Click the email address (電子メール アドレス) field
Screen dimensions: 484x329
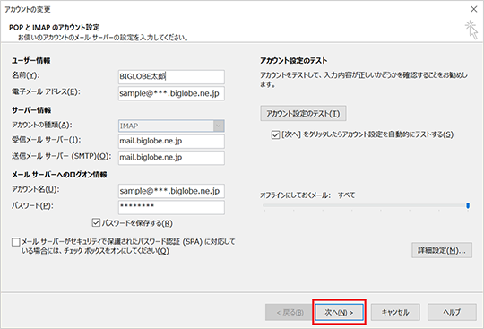(171, 93)
